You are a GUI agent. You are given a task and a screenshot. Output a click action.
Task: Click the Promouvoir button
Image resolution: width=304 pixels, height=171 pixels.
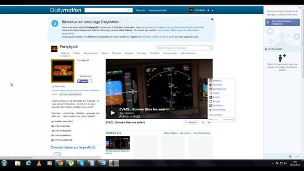[86, 76]
